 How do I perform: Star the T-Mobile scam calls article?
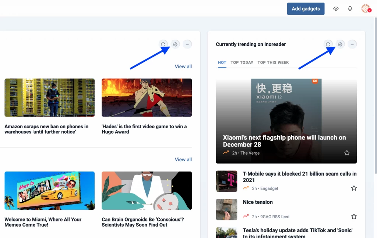coord(354,188)
